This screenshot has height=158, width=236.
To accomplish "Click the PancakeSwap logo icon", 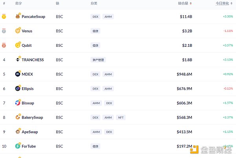I will point(18,17).
